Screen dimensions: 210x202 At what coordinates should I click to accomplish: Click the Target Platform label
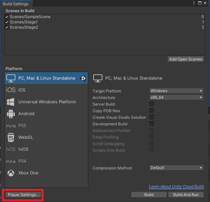[107, 91]
